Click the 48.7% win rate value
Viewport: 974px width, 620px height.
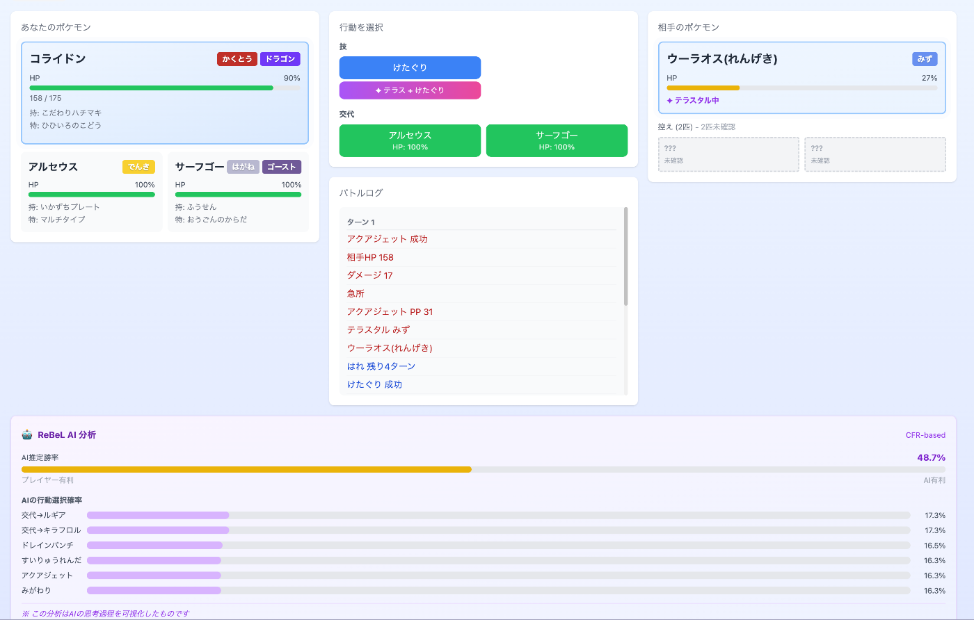click(931, 457)
